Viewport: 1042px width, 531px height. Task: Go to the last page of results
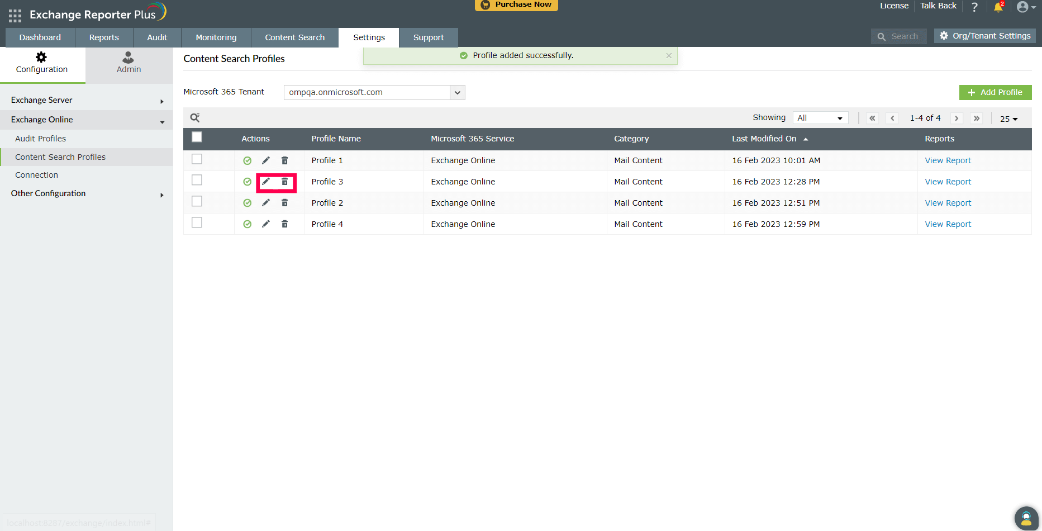pyautogui.click(x=977, y=118)
